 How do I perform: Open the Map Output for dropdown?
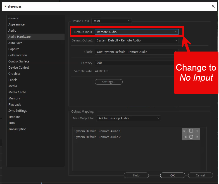[129, 118]
